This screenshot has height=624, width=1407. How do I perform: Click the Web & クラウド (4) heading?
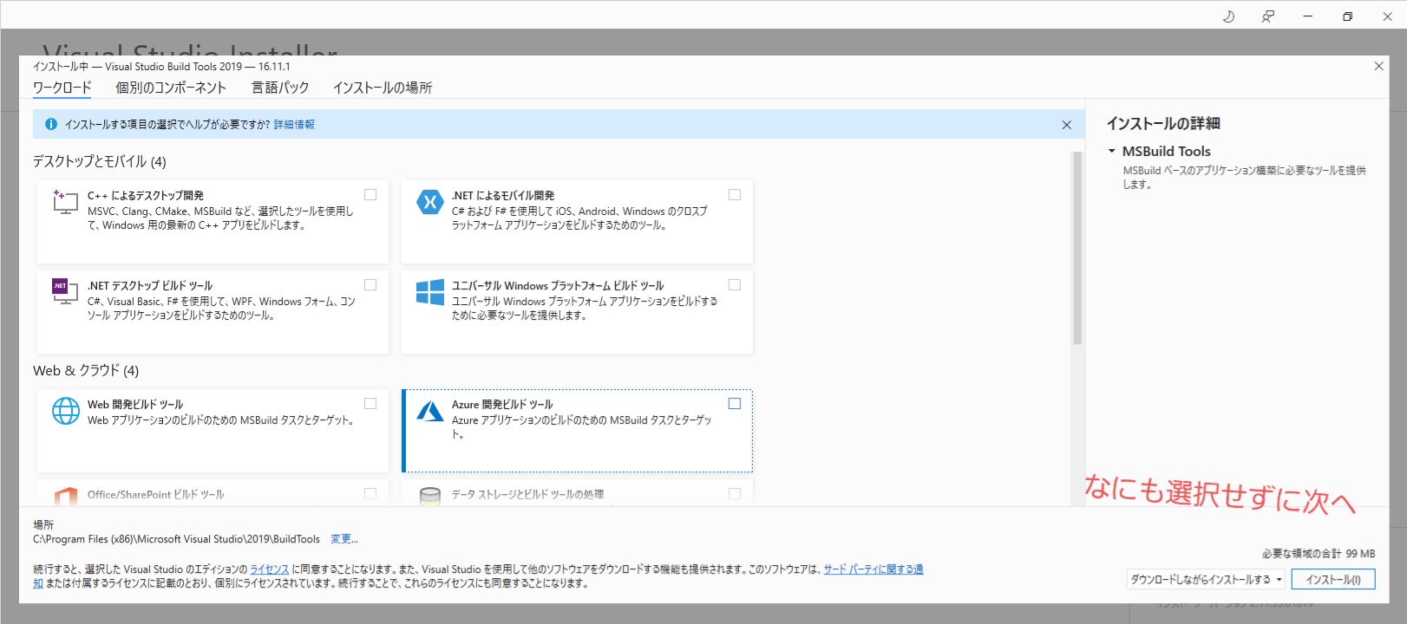pyautogui.click(x=86, y=370)
